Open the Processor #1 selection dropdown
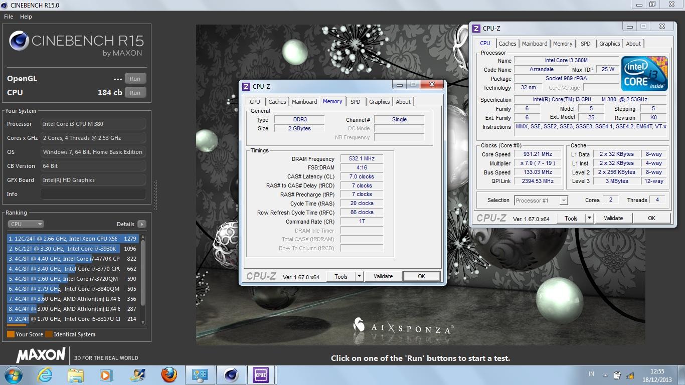Image resolution: width=685 pixels, height=385 pixels. [541, 201]
